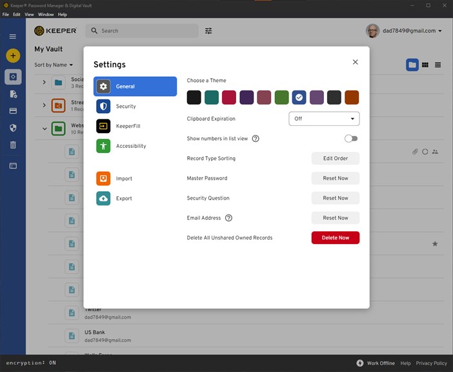Select the Accessibility settings tab

[x=135, y=146]
